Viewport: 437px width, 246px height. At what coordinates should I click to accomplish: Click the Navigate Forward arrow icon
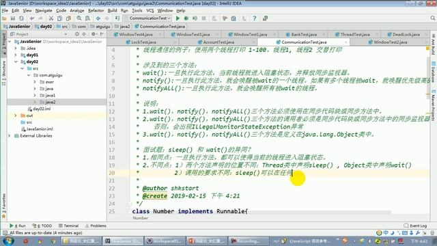coord(107,18)
